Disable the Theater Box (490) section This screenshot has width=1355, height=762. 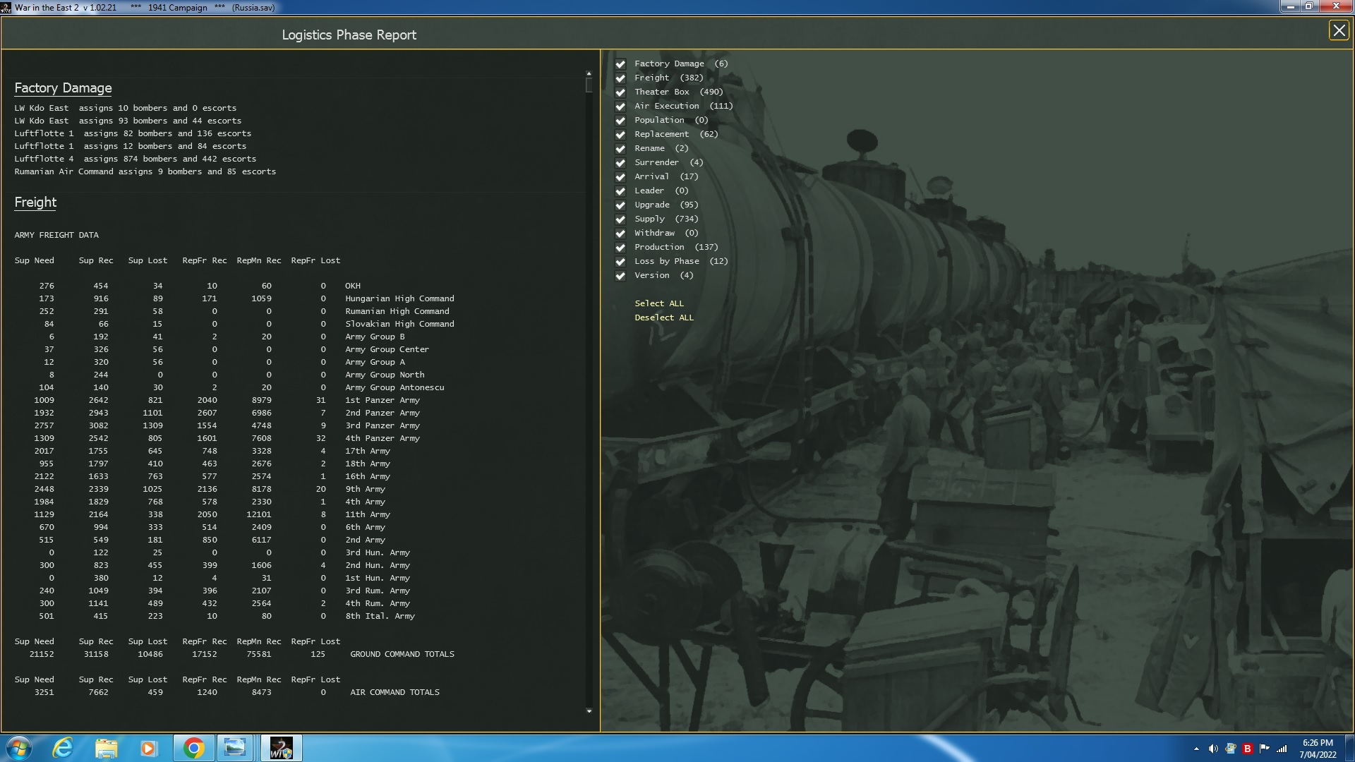620,92
